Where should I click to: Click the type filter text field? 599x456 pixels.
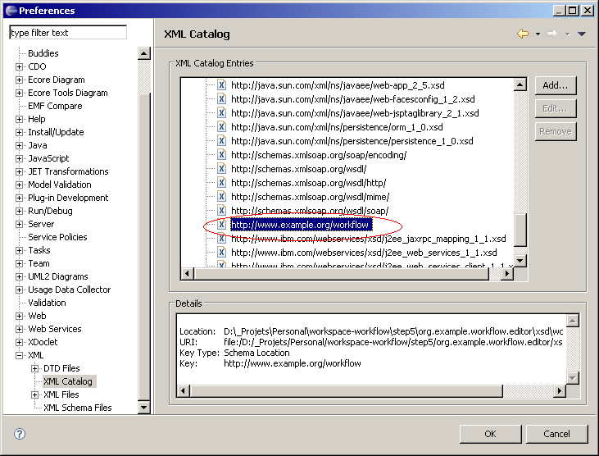(67, 33)
